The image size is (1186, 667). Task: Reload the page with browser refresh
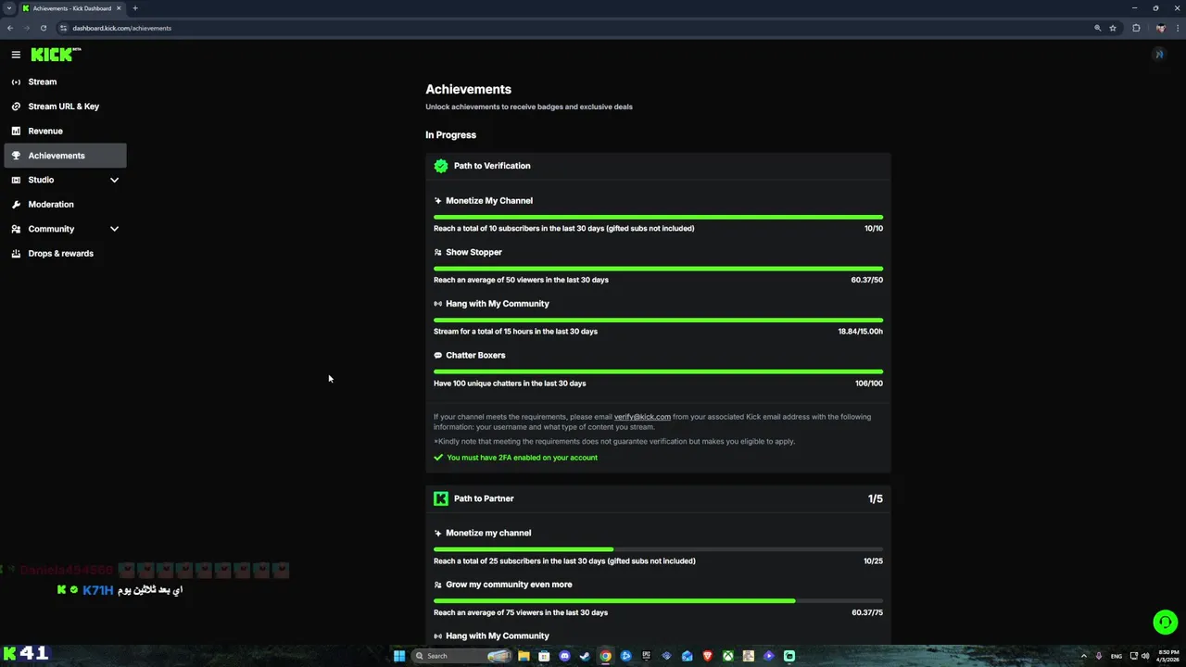point(44,28)
